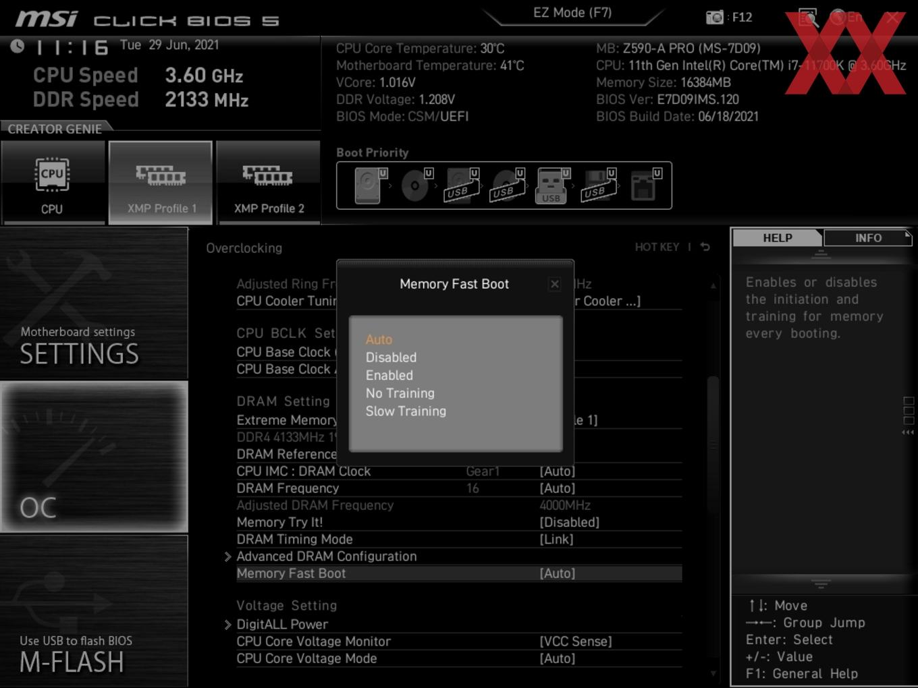Select the USB key boot device

pyautogui.click(x=553, y=185)
